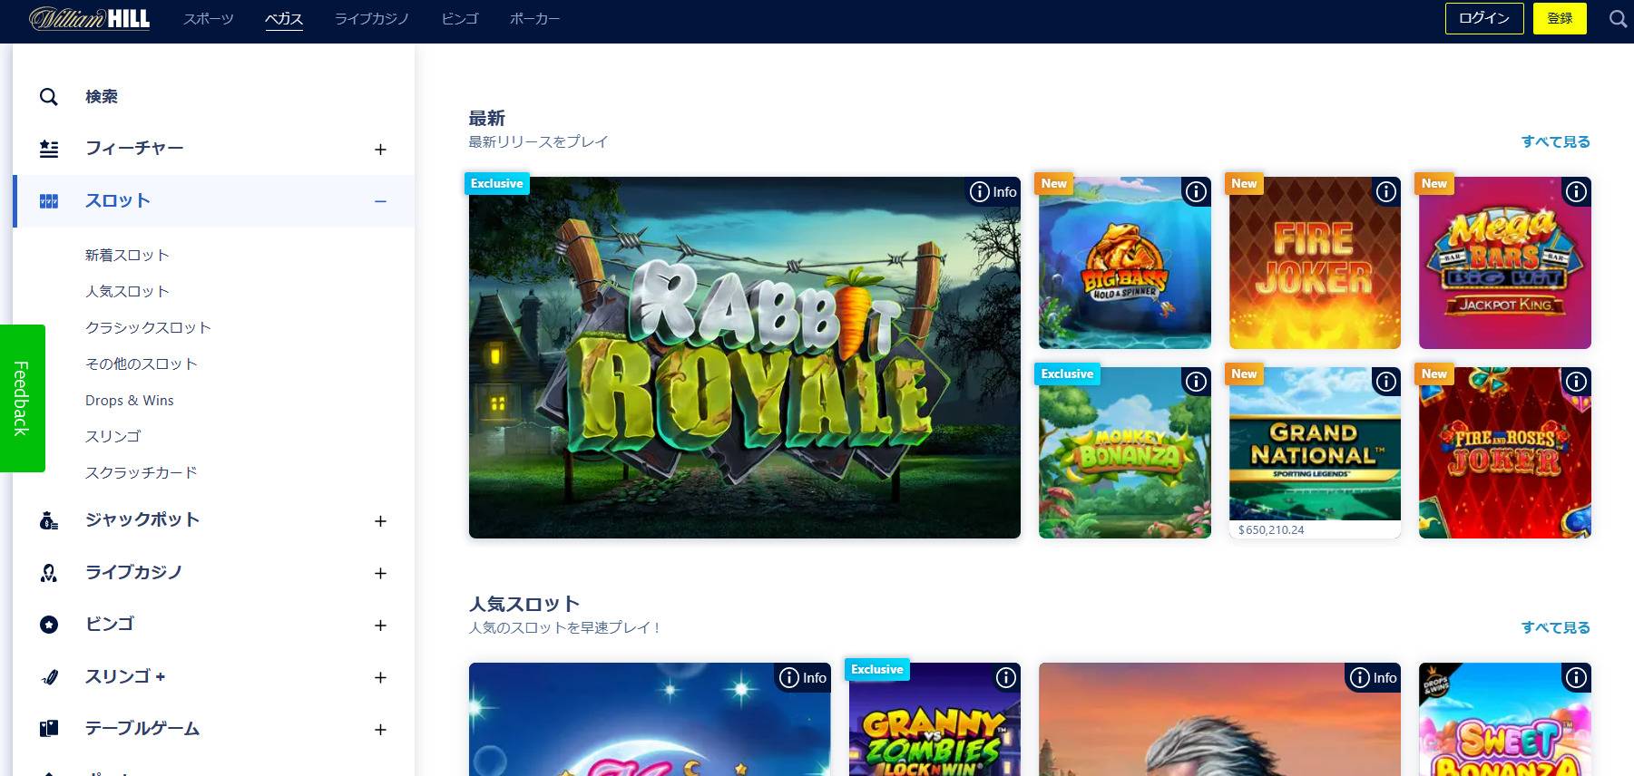Select その他のスロット in sidebar
1634x776 pixels.
click(x=142, y=364)
